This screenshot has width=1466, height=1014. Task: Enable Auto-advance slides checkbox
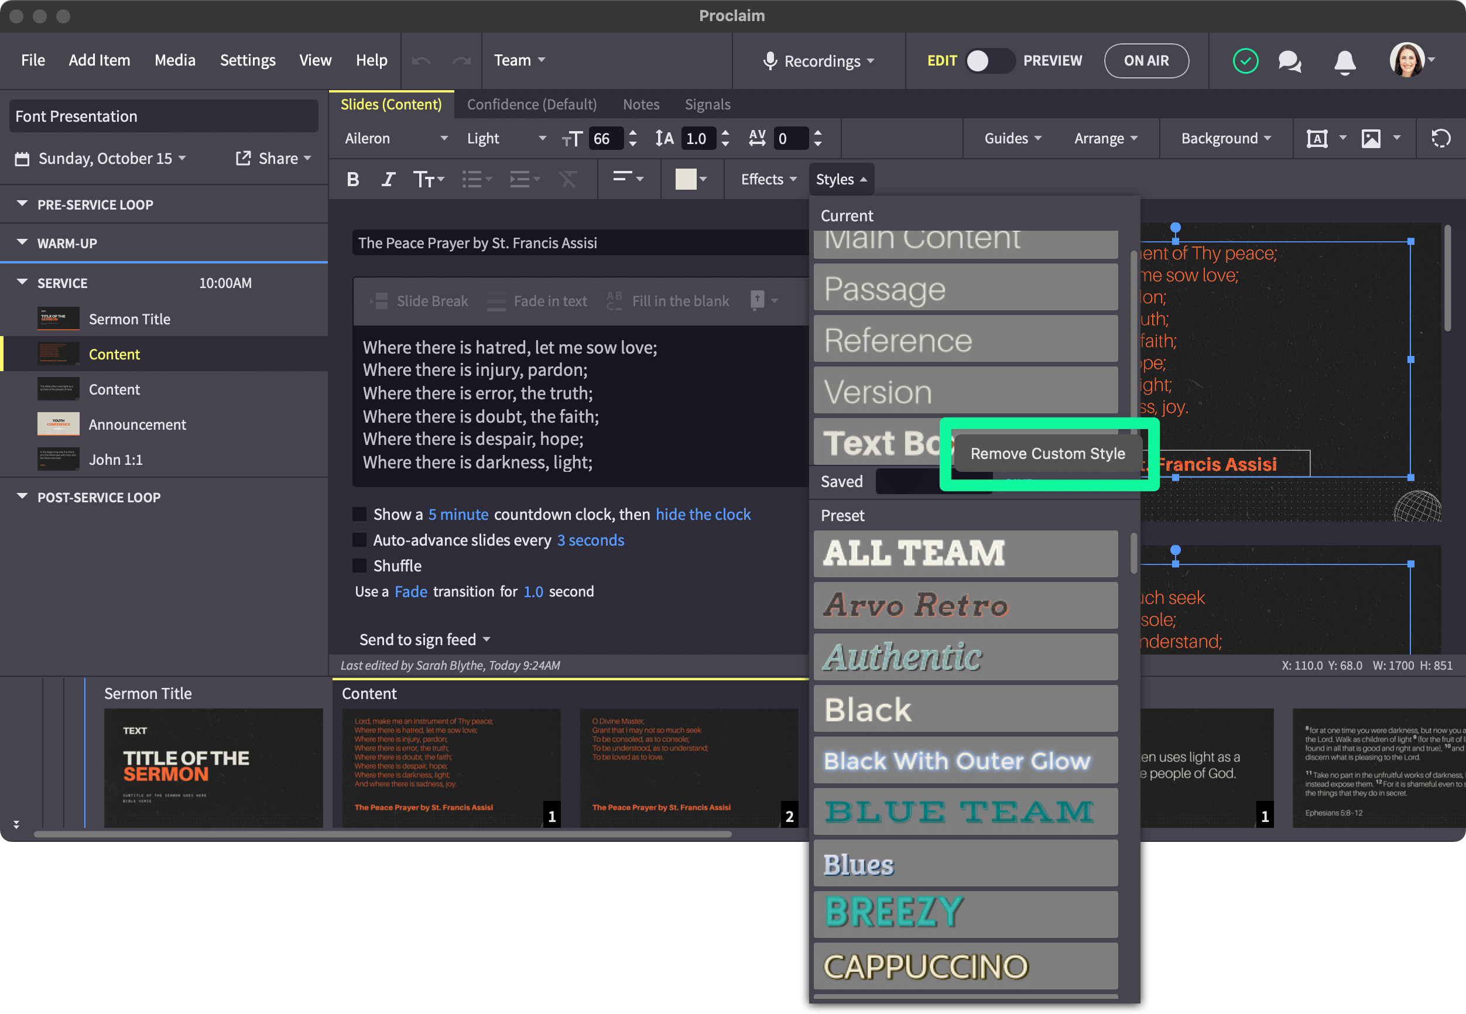(359, 540)
